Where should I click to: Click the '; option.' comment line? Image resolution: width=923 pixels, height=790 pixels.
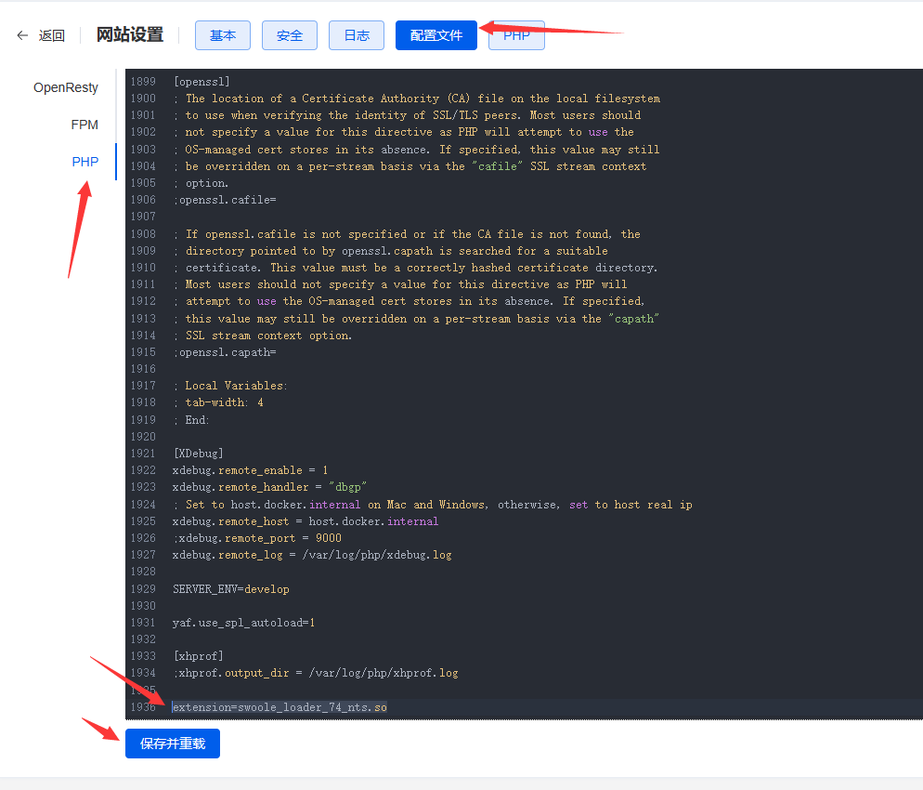click(201, 183)
